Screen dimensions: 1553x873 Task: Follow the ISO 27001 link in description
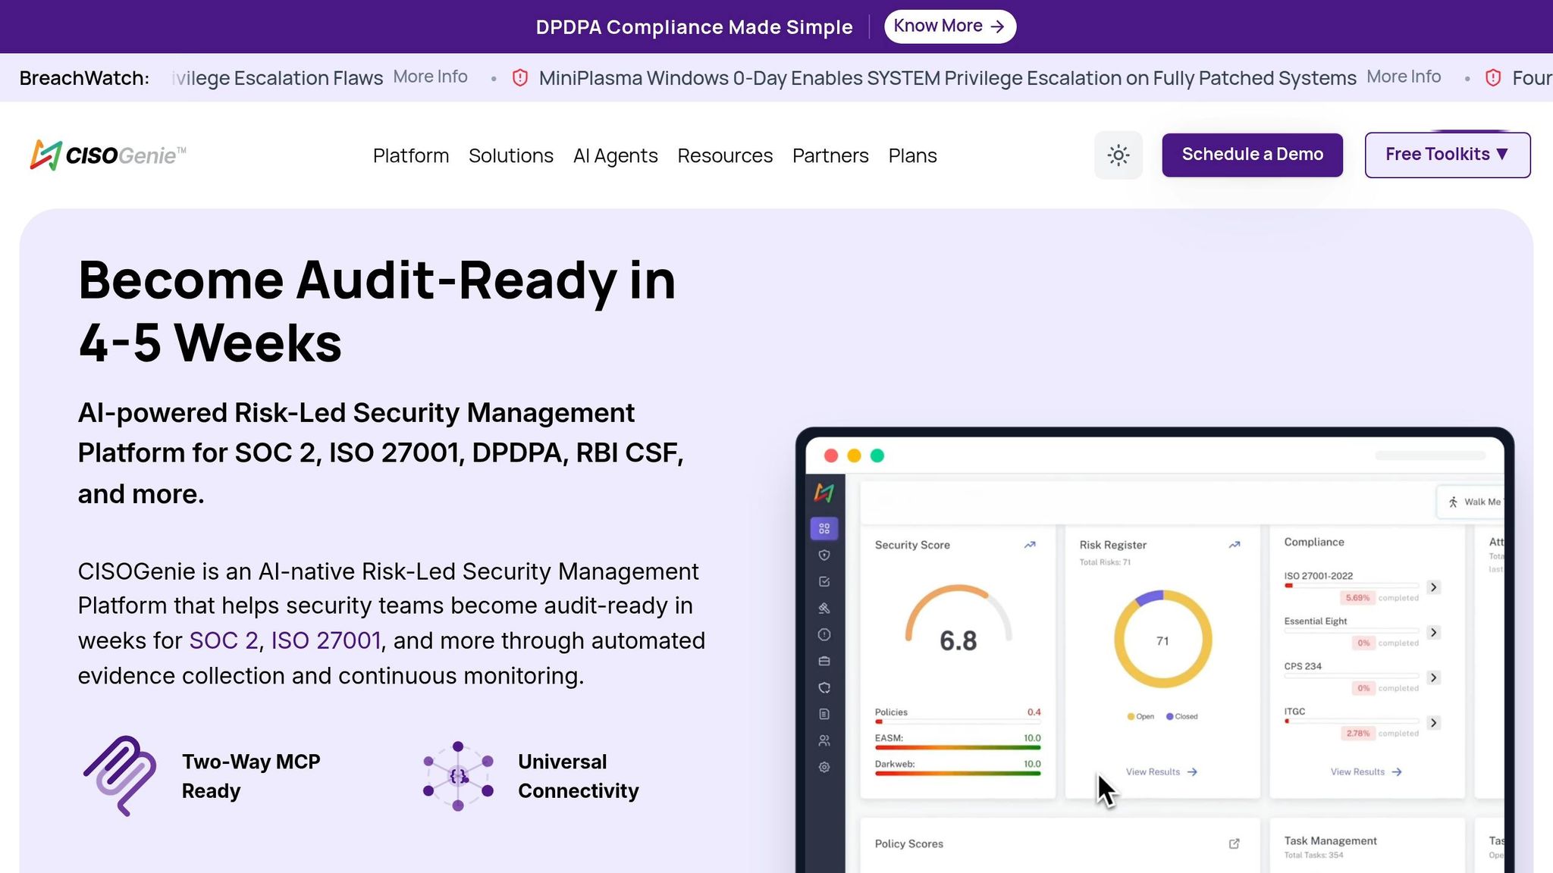click(x=326, y=640)
